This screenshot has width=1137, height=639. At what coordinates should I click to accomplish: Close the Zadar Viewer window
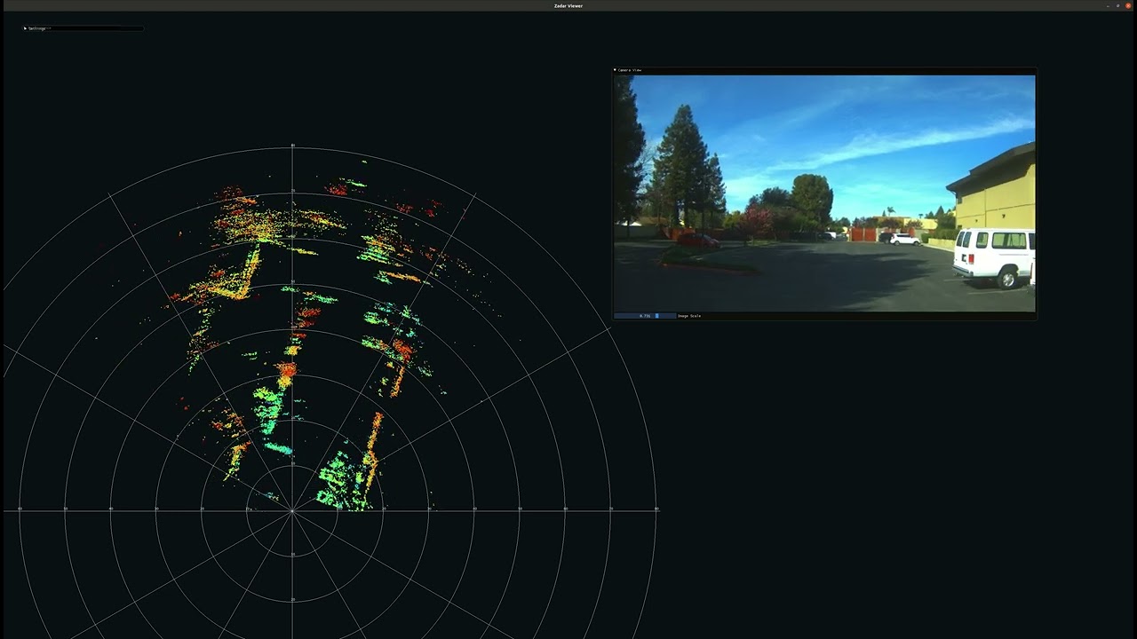[x=1128, y=5]
